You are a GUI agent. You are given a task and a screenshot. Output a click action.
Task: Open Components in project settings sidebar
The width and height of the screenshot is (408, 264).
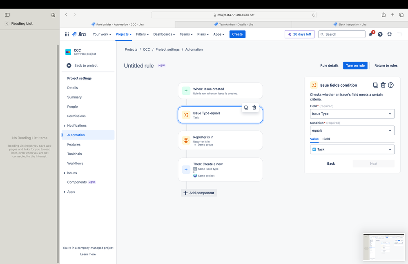[x=77, y=182]
